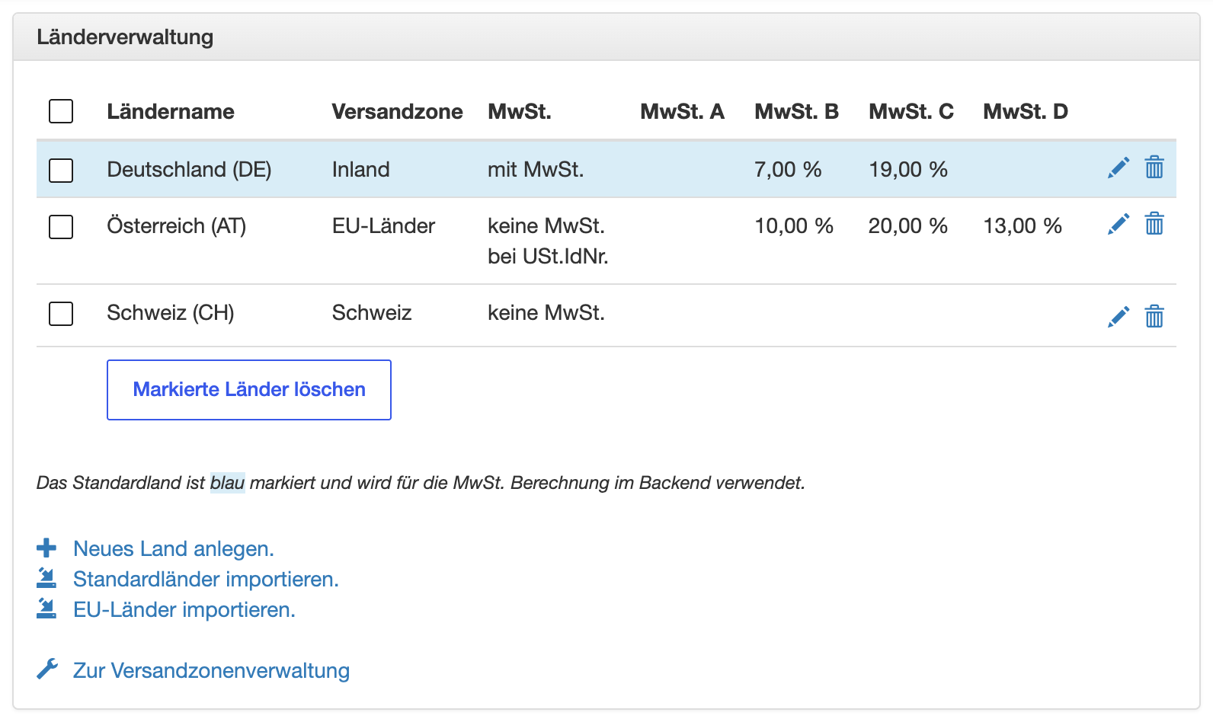Edit Schweiz (CH) with pencil icon
Image resolution: width=1213 pixels, height=722 pixels.
(1119, 317)
